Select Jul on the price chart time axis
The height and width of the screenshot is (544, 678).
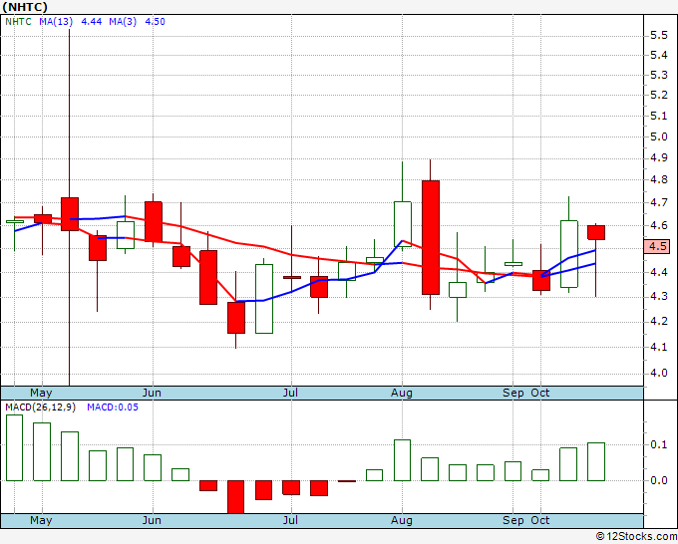290,392
